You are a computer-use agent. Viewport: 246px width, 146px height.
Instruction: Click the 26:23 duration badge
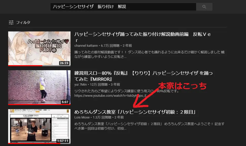click(64, 63)
